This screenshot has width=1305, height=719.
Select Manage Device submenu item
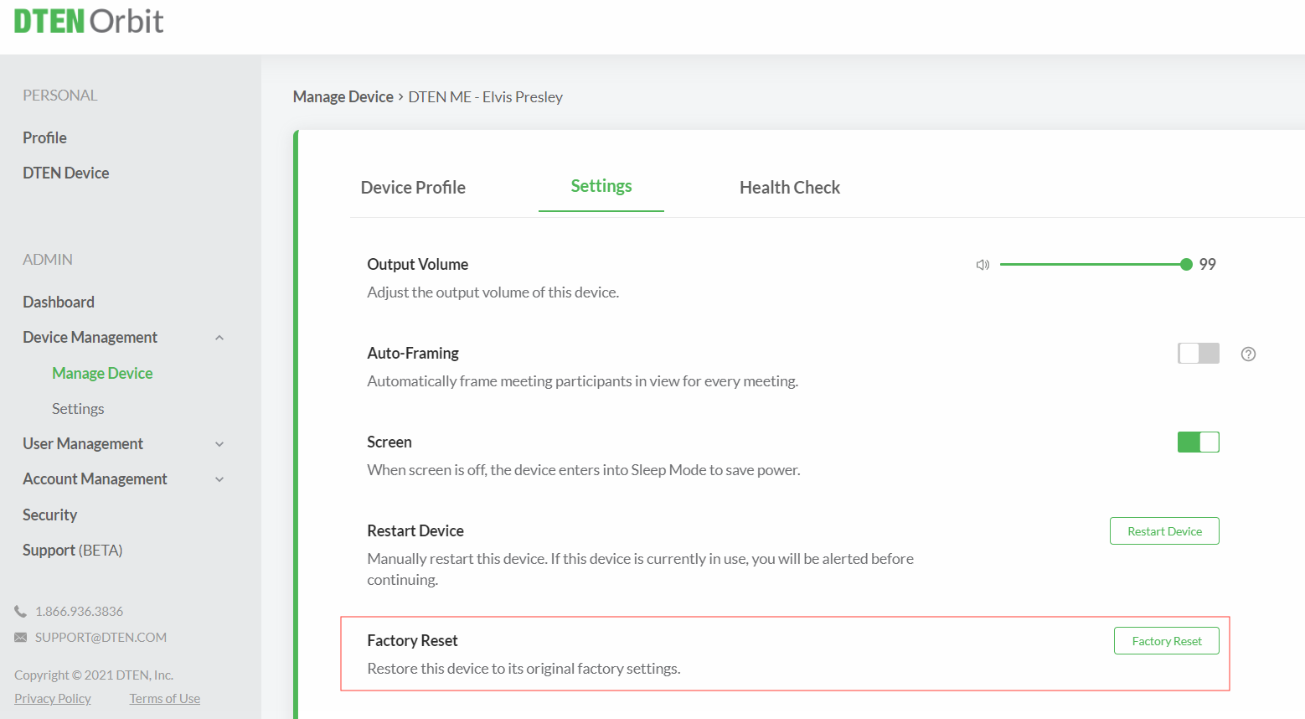(x=102, y=373)
